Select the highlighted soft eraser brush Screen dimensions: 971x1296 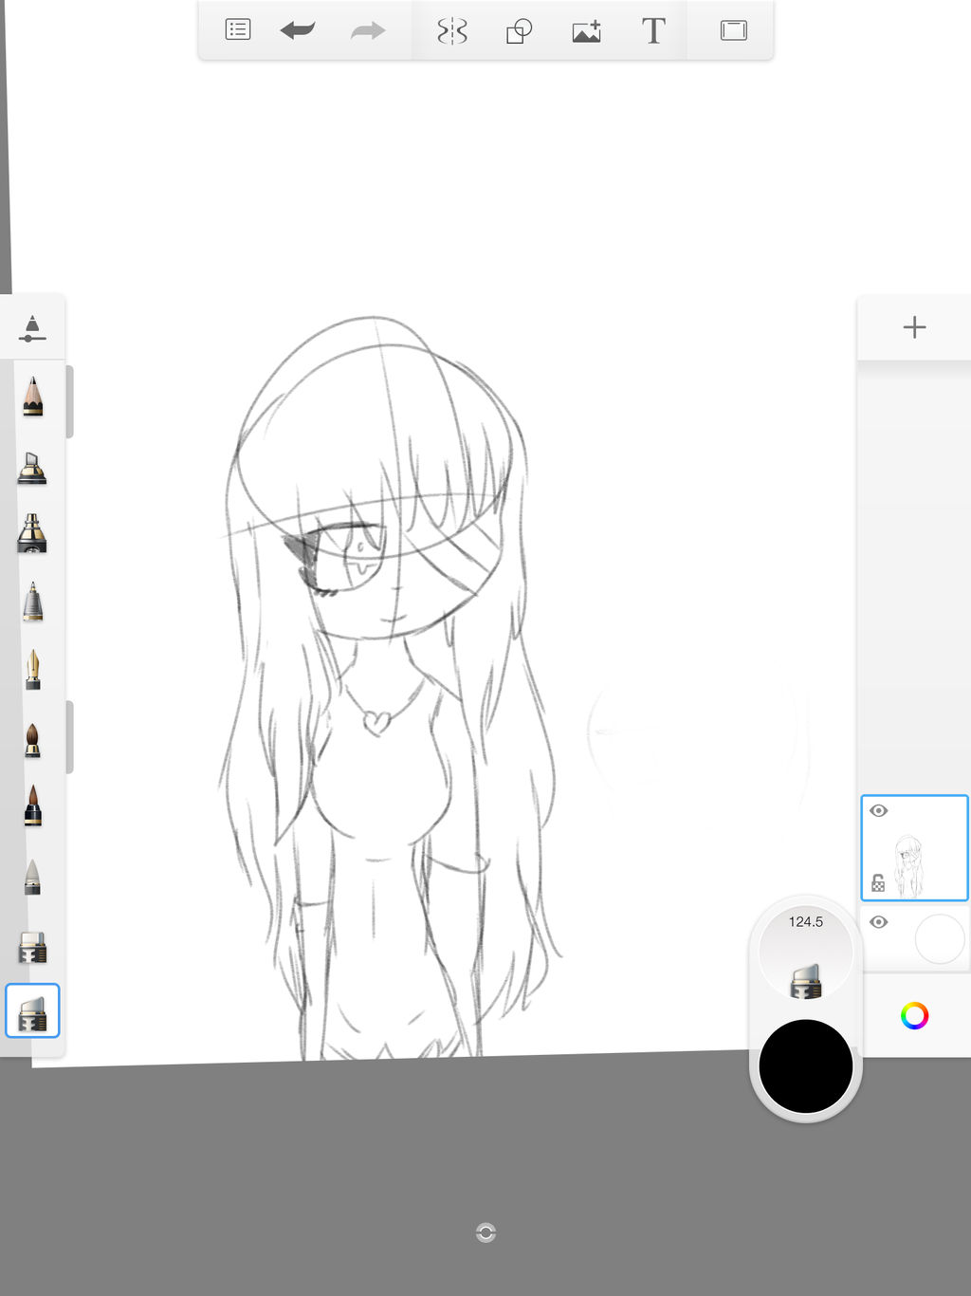[32, 1010]
